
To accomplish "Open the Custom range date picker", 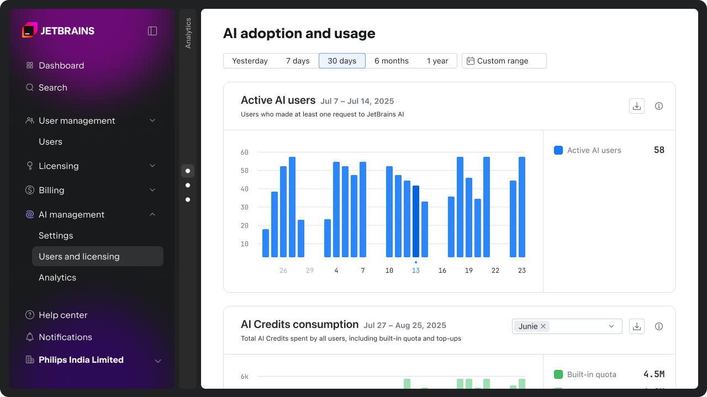I will pos(504,61).
